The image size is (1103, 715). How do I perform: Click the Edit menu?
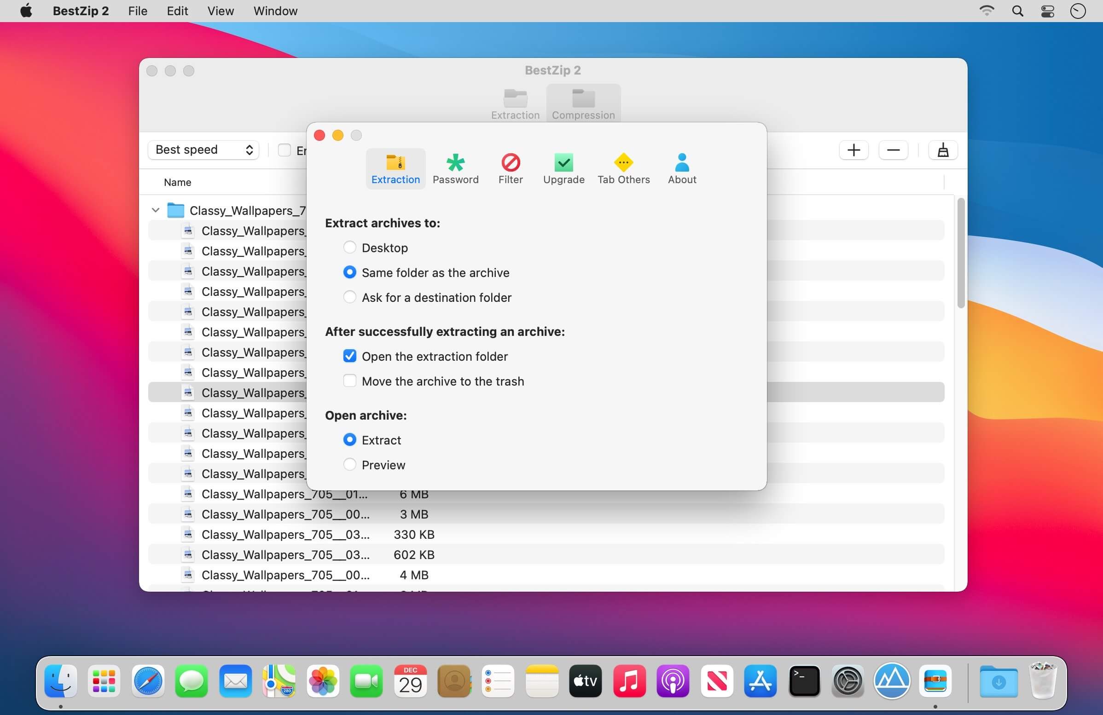coord(177,11)
